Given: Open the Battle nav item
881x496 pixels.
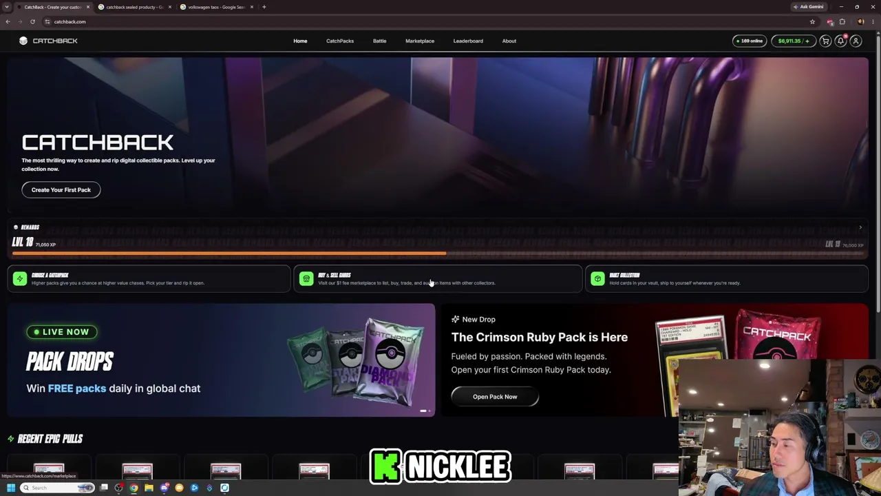Looking at the screenshot, I should pos(379,41).
